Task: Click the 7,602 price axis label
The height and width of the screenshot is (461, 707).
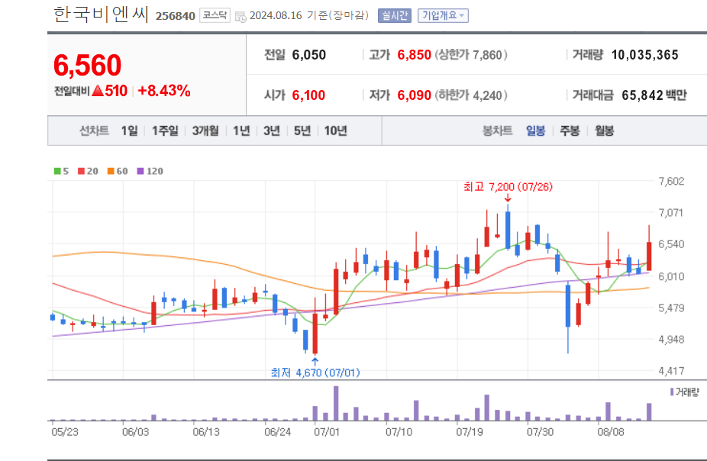Action: click(x=671, y=181)
